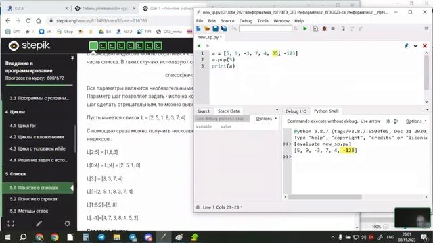Click ENG language indicator in system tray
The width and height of the screenshot is (433, 243).
tap(390, 237)
